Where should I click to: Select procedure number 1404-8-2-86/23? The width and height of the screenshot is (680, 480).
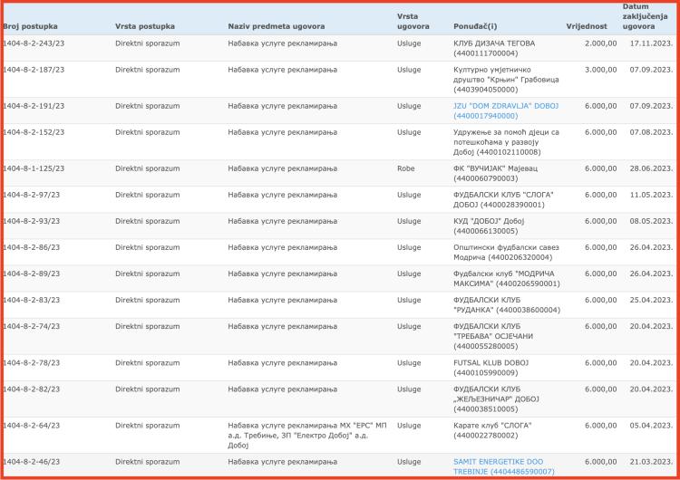(31, 247)
